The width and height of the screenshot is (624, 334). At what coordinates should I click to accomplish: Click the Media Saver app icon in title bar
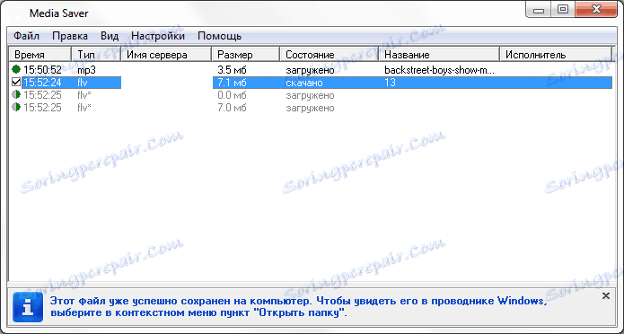[x=16, y=13]
